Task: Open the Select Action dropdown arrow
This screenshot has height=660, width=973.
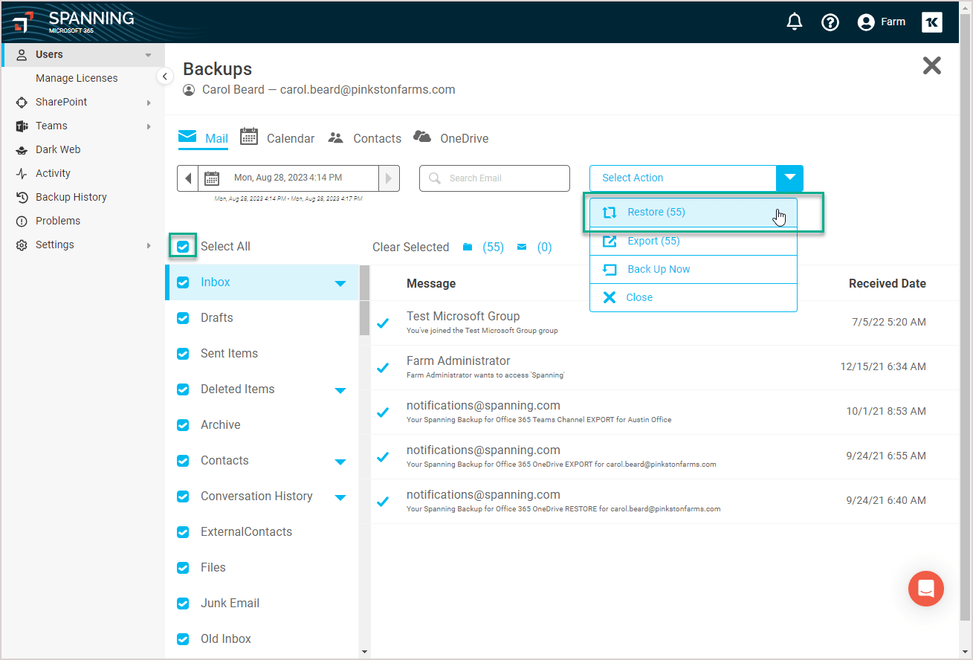Action: (790, 178)
